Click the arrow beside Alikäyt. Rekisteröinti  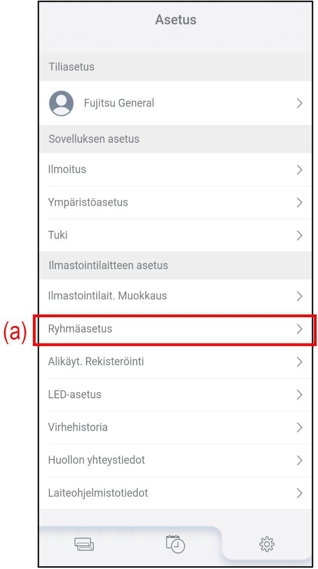(300, 362)
